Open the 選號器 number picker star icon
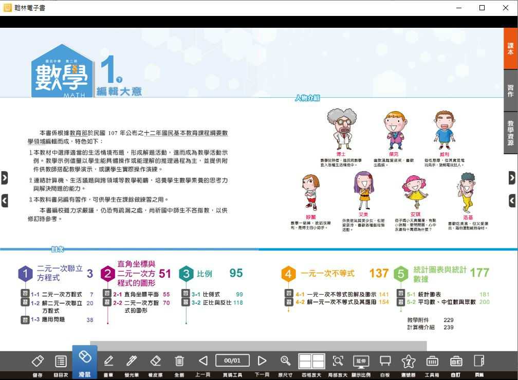This screenshot has width=518, height=380. coord(409,361)
